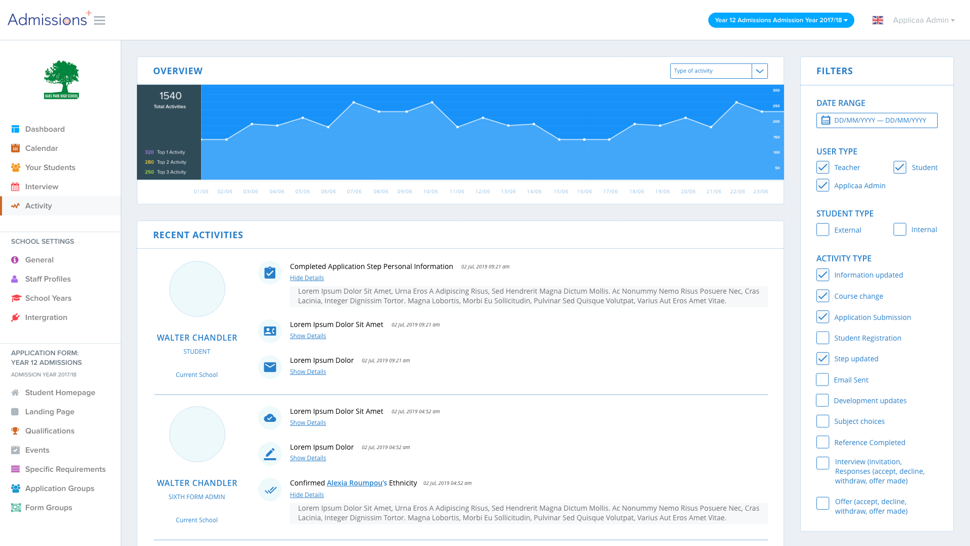Check Development updates activity type
The image size is (970, 546).
coord(822,401)
